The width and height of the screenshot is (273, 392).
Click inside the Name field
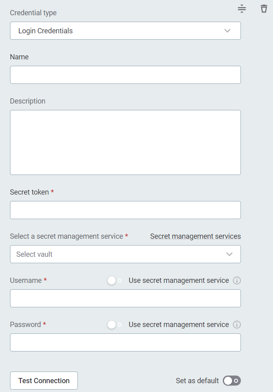(x=125, y=75)
